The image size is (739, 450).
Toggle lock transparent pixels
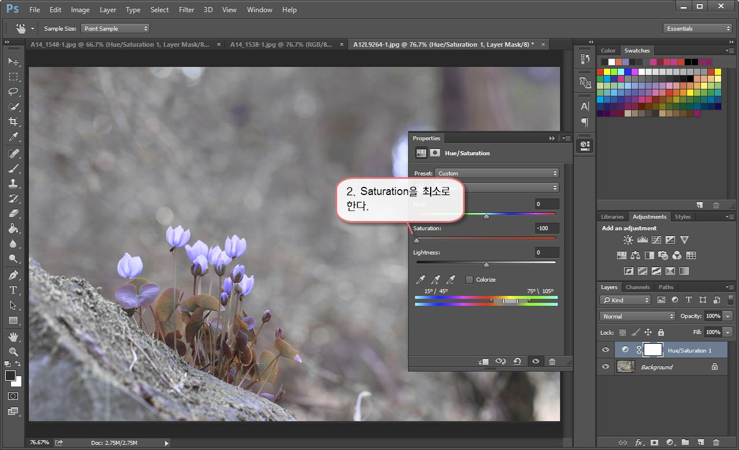[622, 332]
